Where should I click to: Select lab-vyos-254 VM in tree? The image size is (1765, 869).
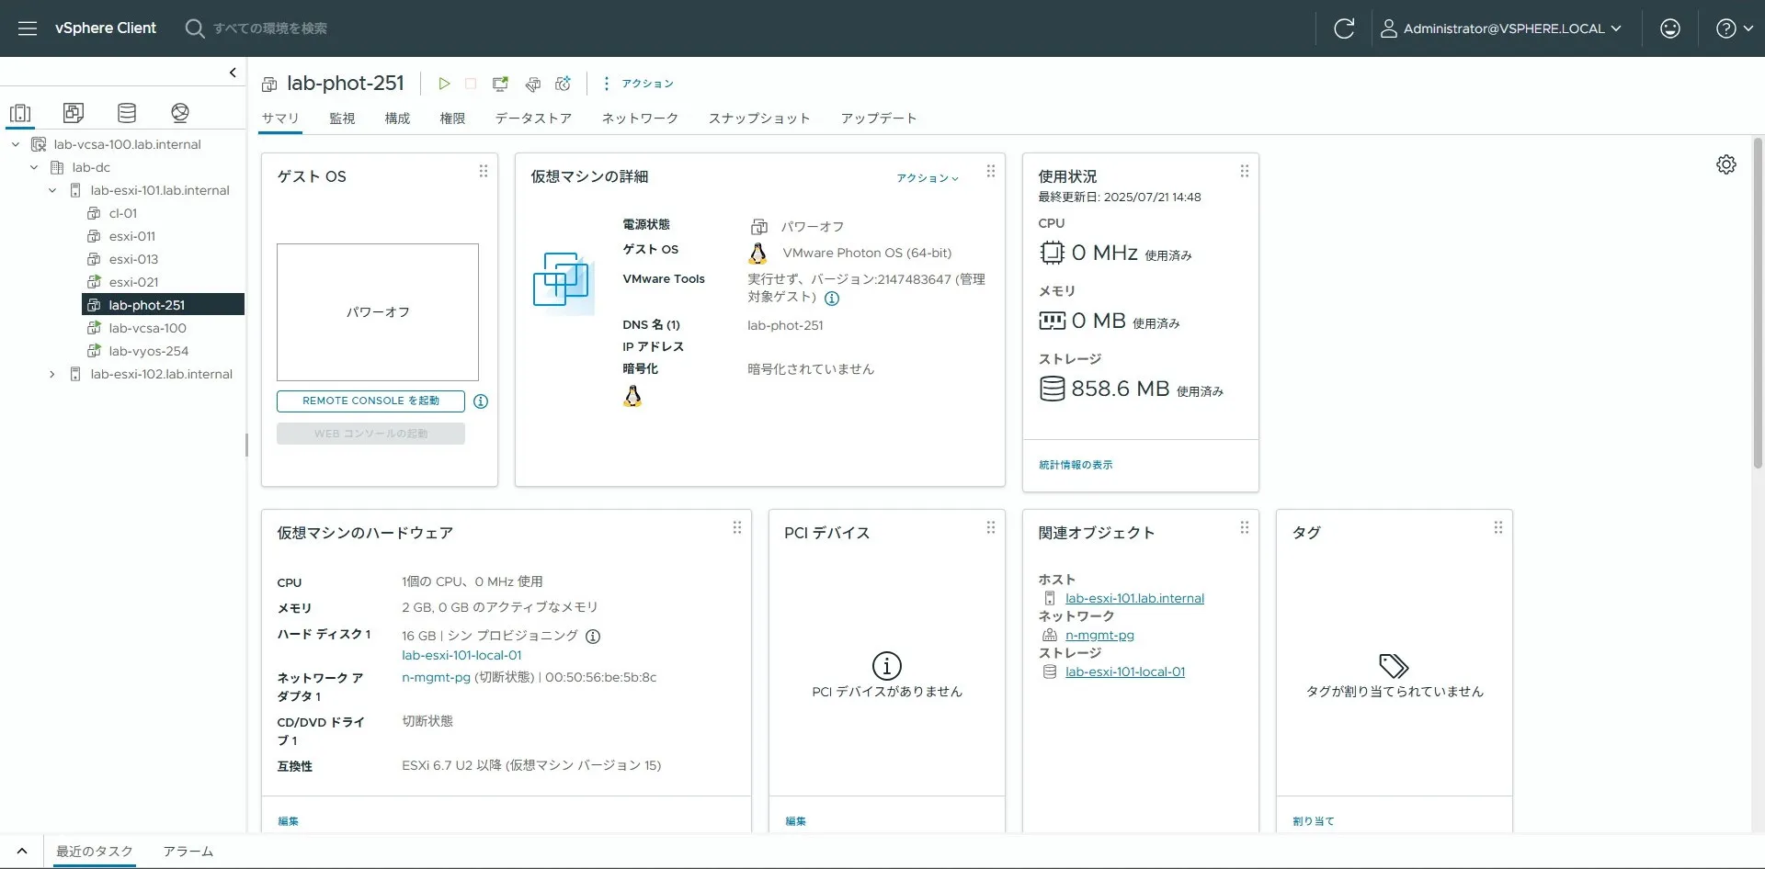pyautogui.click(x=148, y=351)
